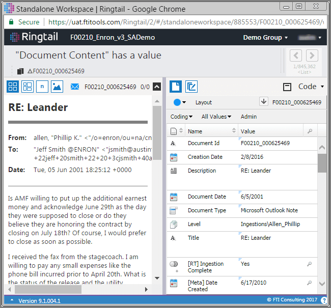Click the plus under Ingestion Complete icon
This screenshot has height=308, width=331.
point(177,271)
